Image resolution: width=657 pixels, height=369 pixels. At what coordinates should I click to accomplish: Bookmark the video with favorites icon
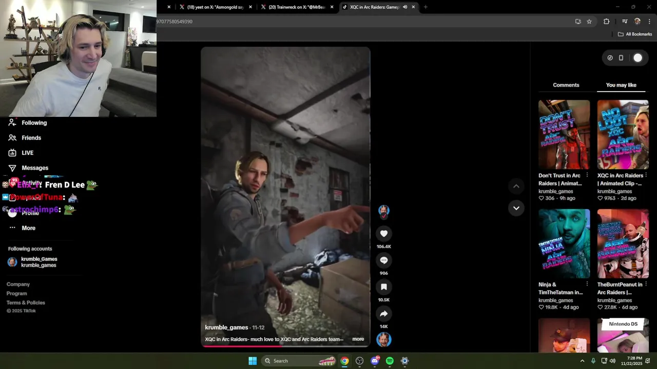384,287
